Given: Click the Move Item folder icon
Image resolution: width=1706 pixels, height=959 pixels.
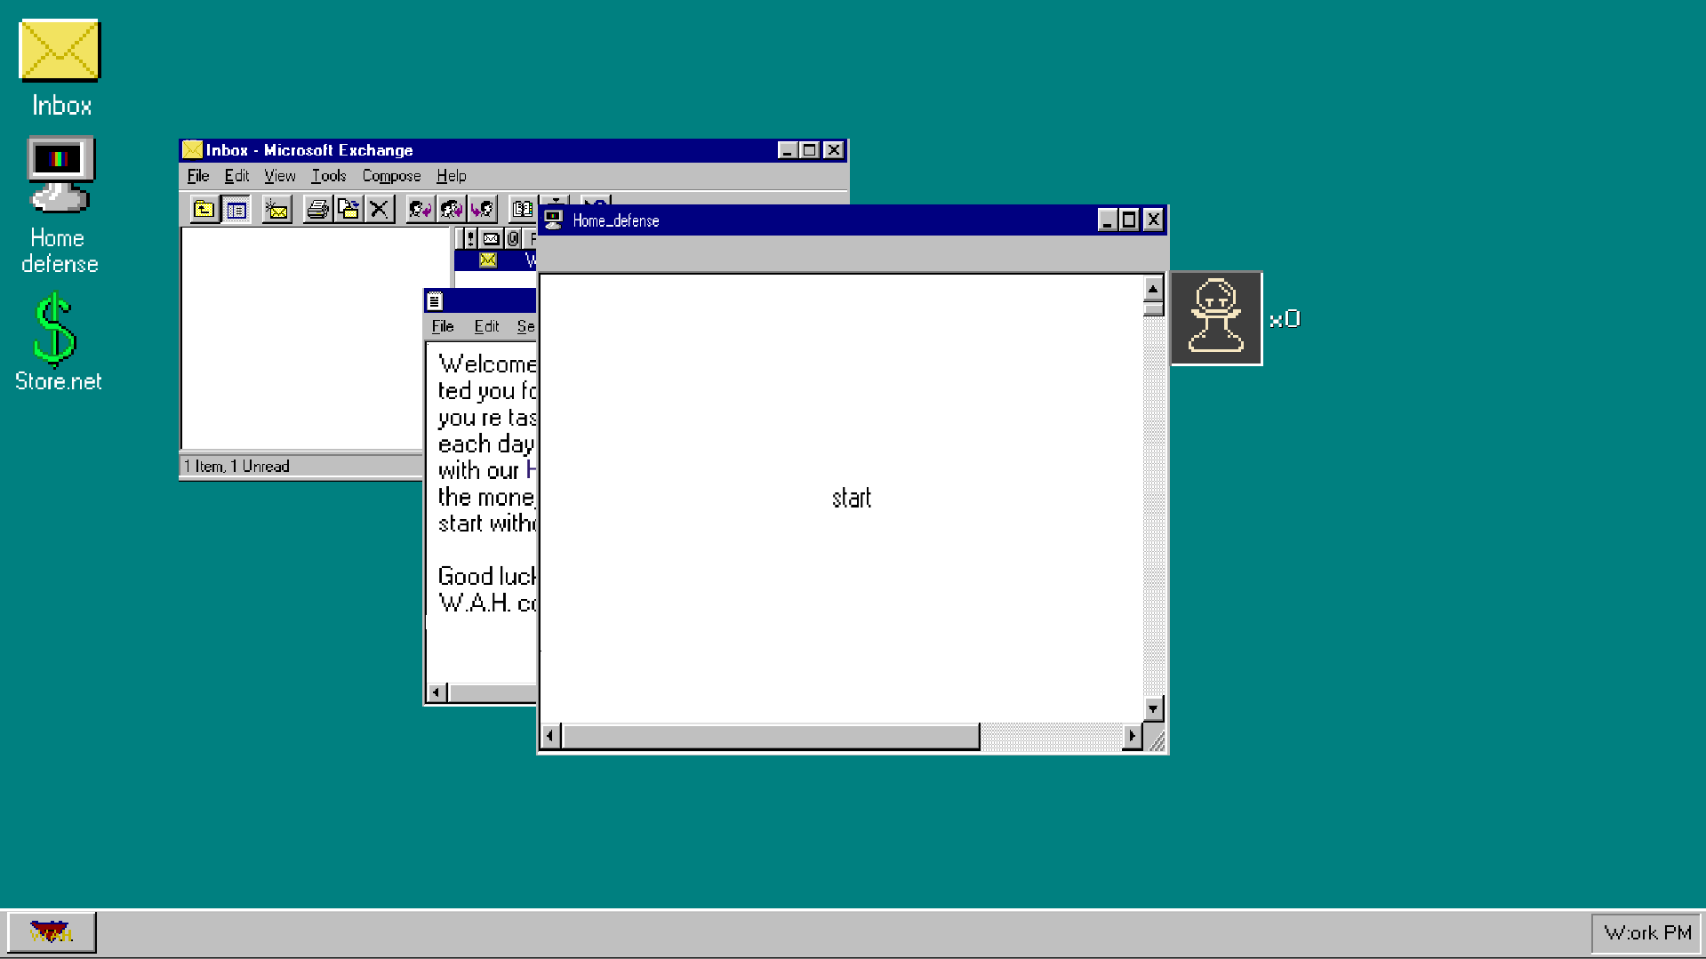Looking at the screenshot, I should (348, 210).
